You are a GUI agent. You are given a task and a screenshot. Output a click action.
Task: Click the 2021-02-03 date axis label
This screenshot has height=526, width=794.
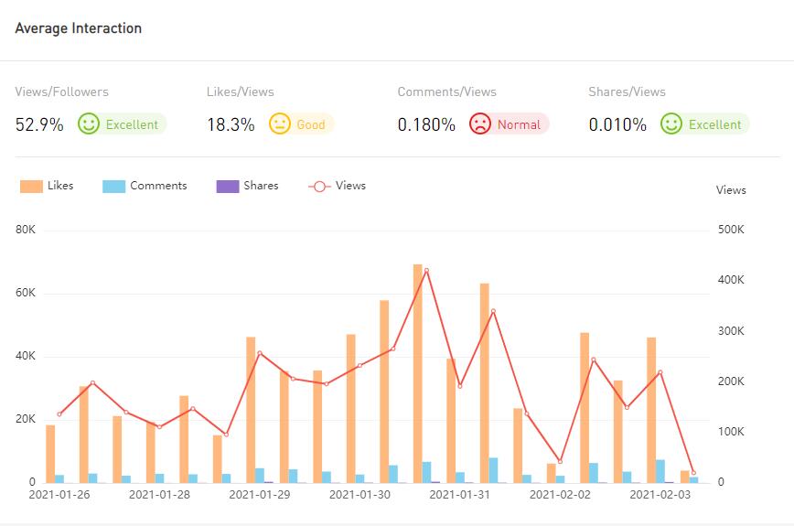660,495
